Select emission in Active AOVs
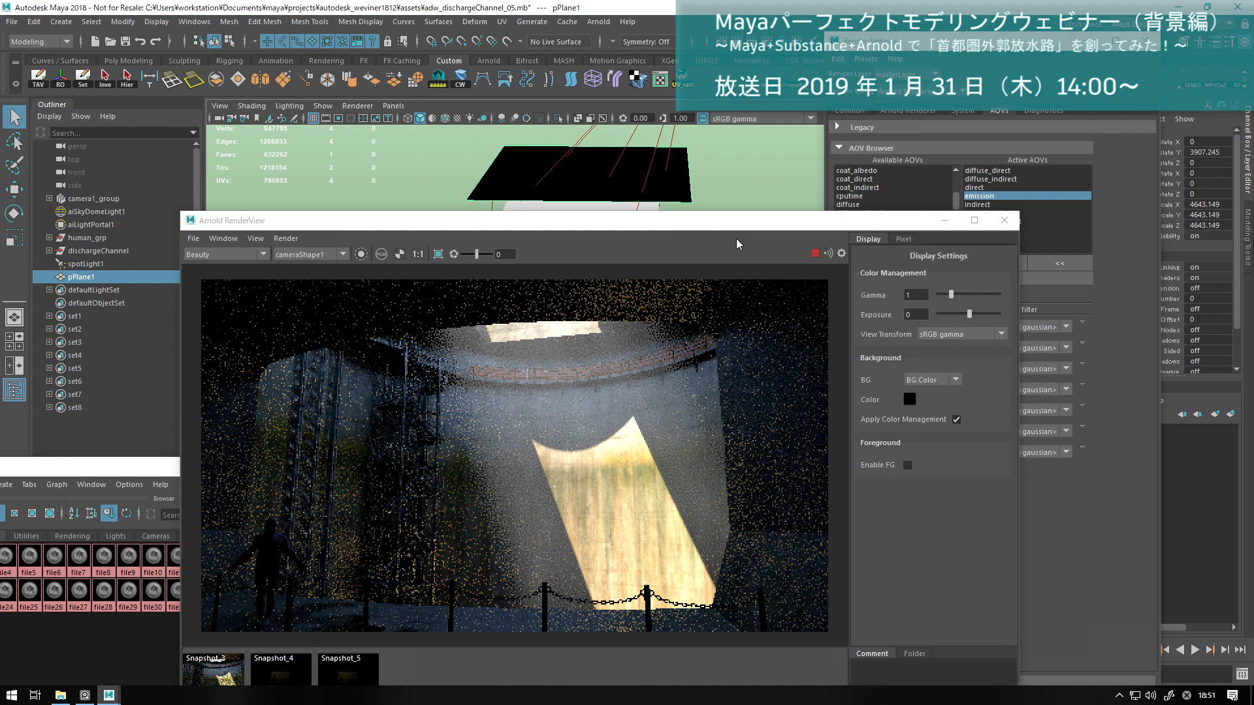The height and width of the screenshot is (705, 1254). [1027, 196]
